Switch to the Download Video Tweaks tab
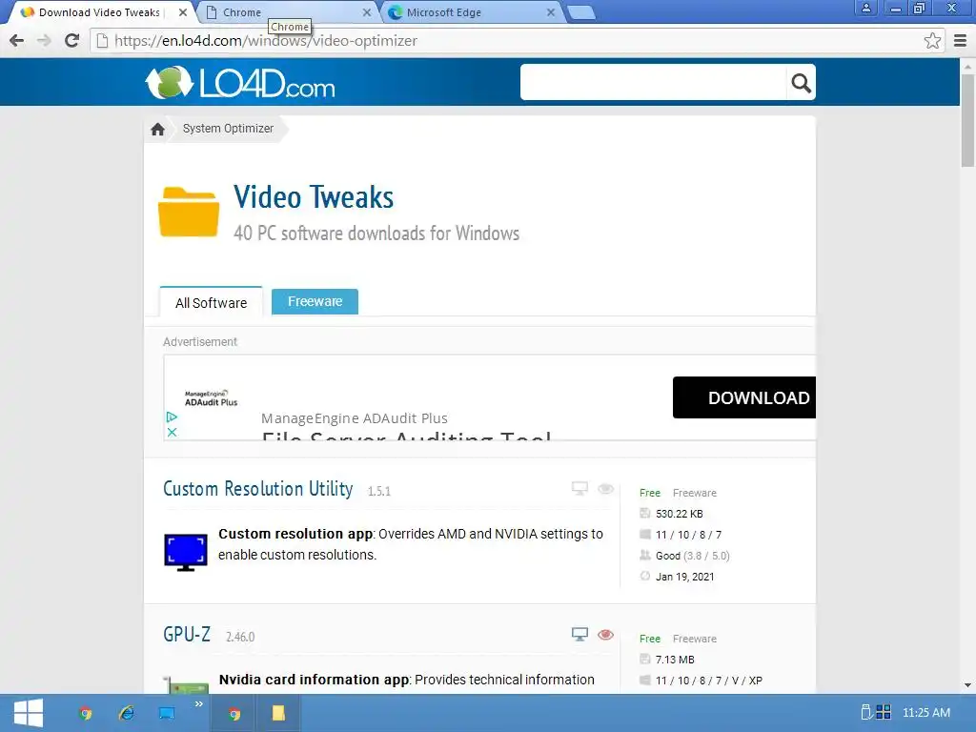 pyautogui.click(x=99, y=12)
